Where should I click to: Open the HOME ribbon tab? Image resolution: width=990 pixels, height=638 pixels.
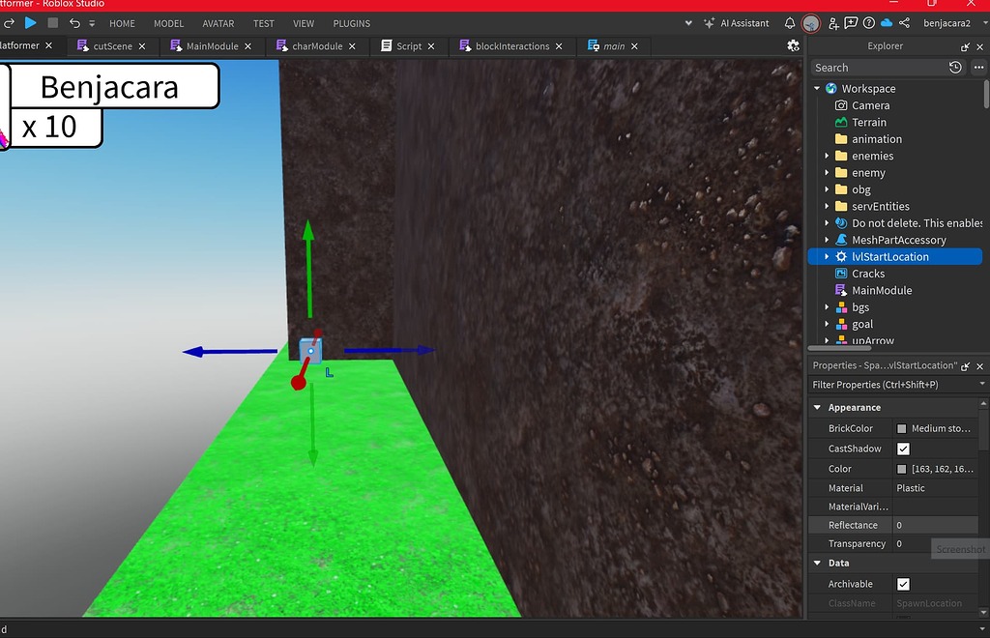[122, 23]
